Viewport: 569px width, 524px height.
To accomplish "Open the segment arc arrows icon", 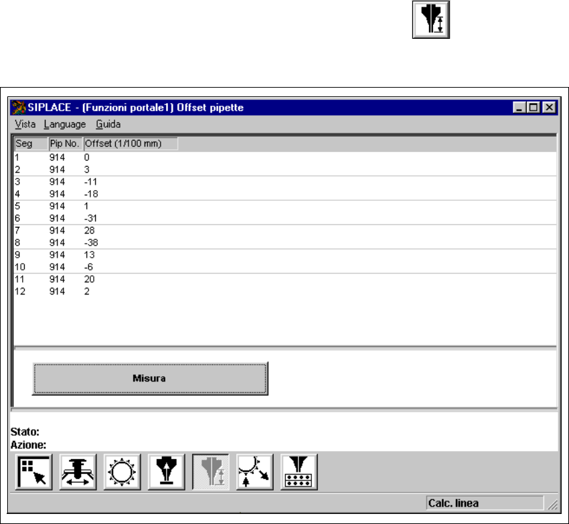I will [x=255, y=472].
